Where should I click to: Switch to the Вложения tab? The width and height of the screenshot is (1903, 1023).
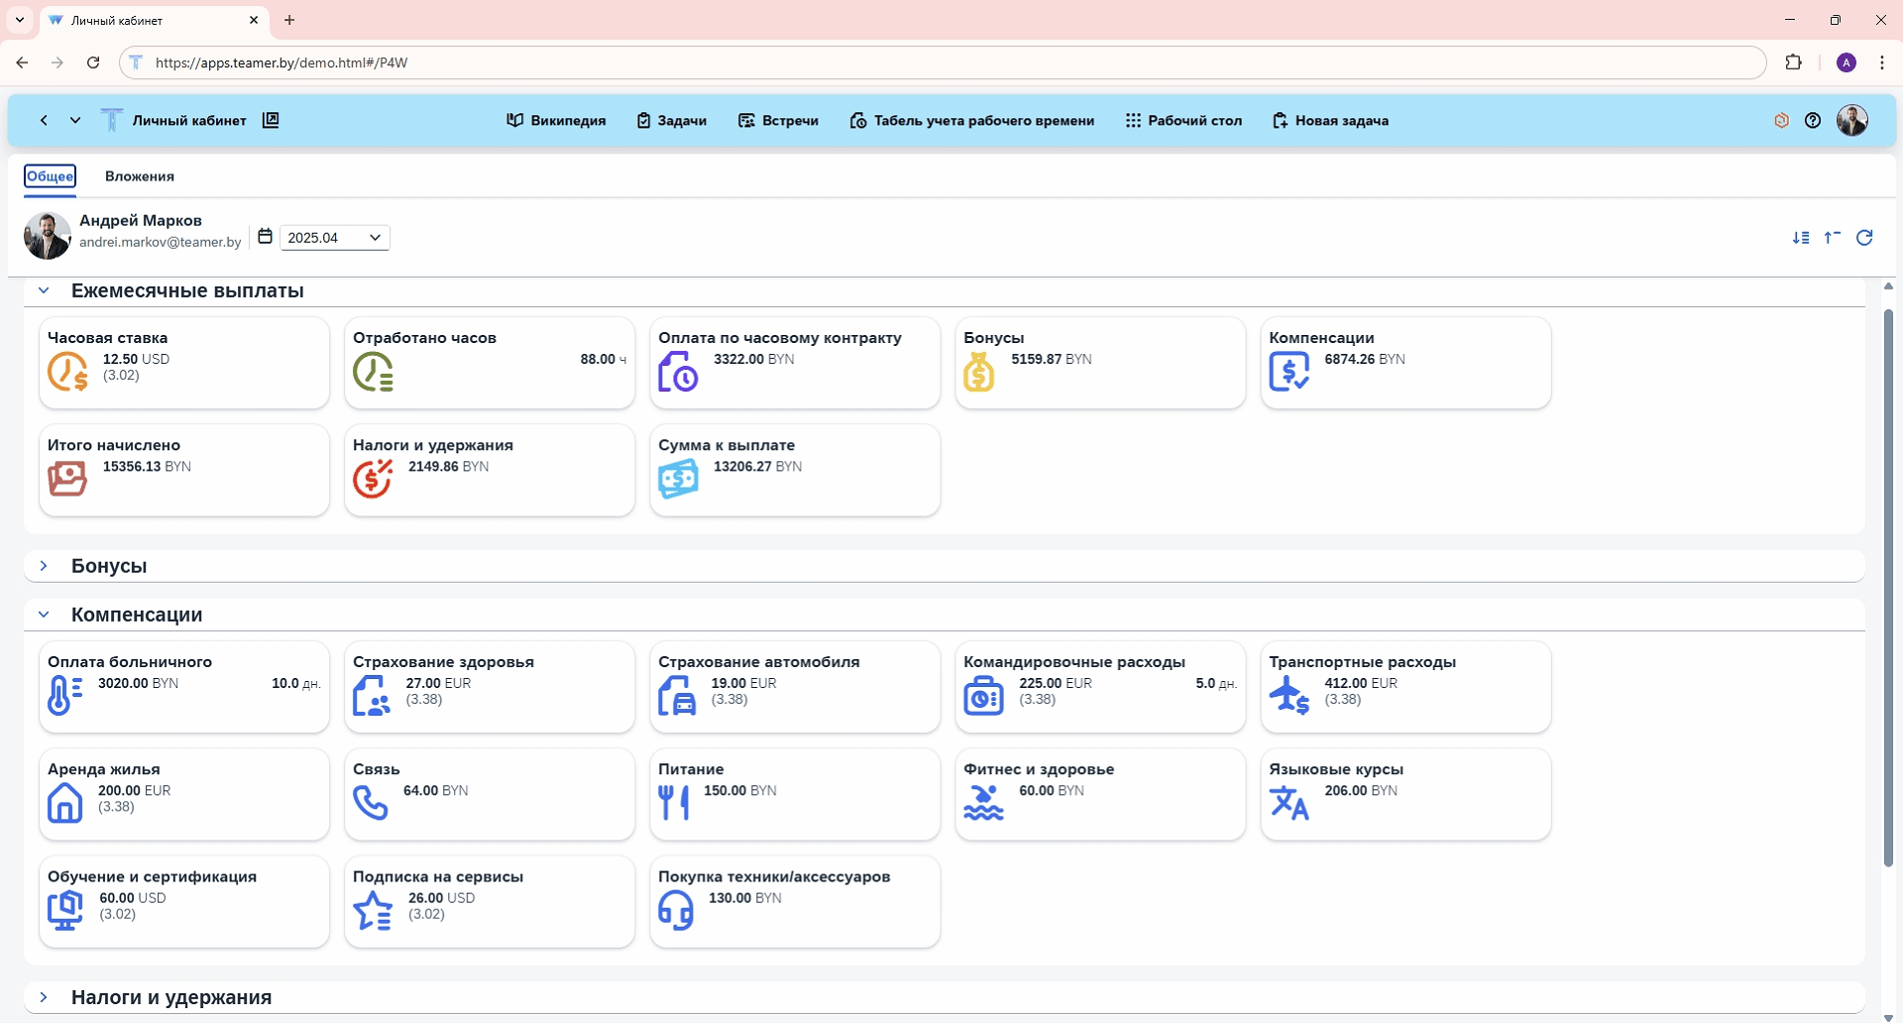pyautogui.click(x=140, y=176)
